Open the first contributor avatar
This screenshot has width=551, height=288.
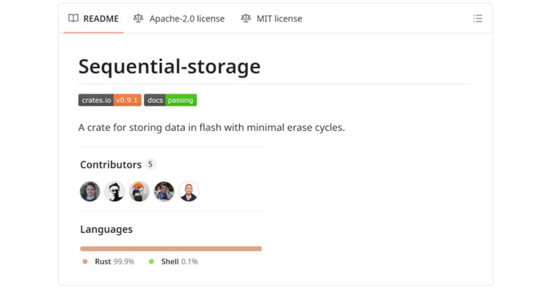(90, 192)
